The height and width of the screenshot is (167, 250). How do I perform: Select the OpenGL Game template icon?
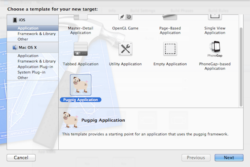(125, 17)
